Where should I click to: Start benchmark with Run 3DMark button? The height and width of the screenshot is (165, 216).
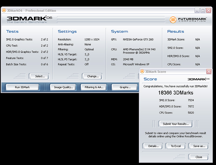[22, 87]
